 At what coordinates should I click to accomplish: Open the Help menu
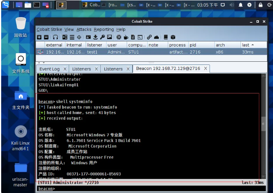(121, 30)
